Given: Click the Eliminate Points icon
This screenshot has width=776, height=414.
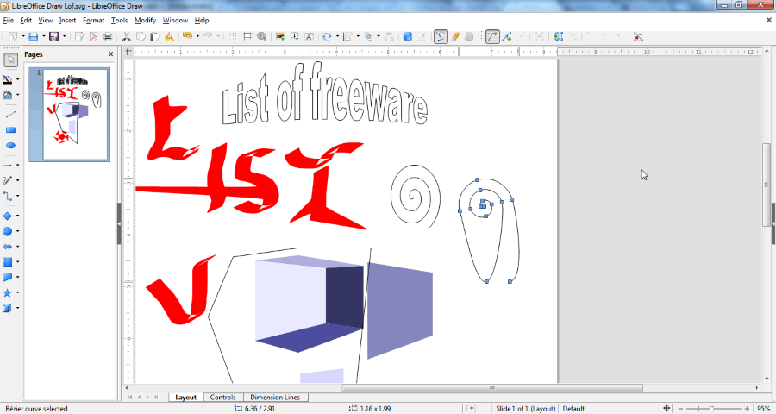Looking at the screenshot, I should point(638,36).
